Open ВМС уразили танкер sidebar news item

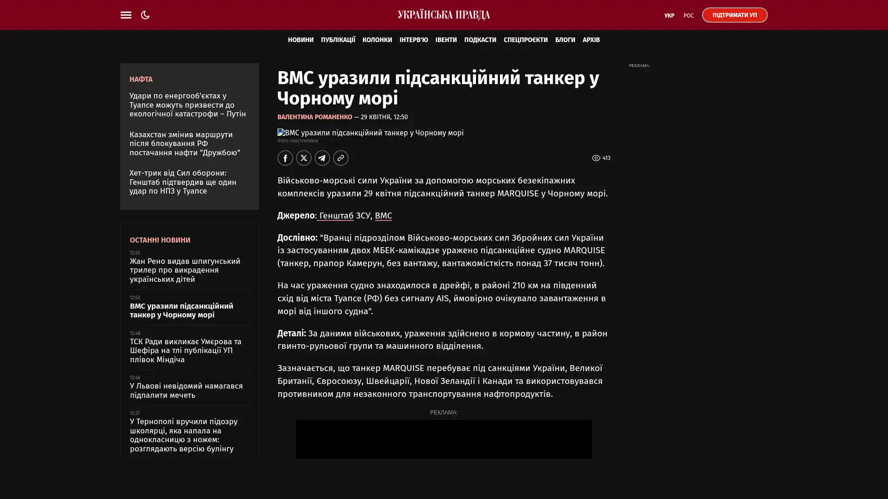coord(181,310)
